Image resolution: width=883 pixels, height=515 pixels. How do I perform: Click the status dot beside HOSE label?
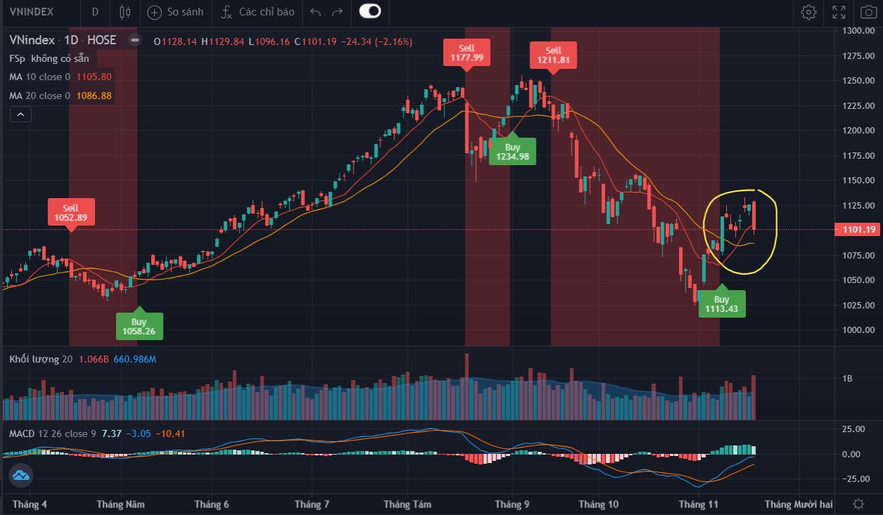(134, 41)
